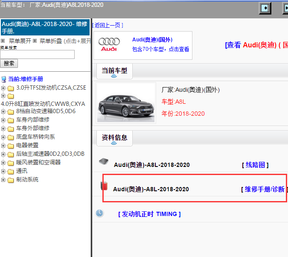This screenshot has width=288, height=257.
Task: Open the 资料信息 tab
Action: point(114,138)
